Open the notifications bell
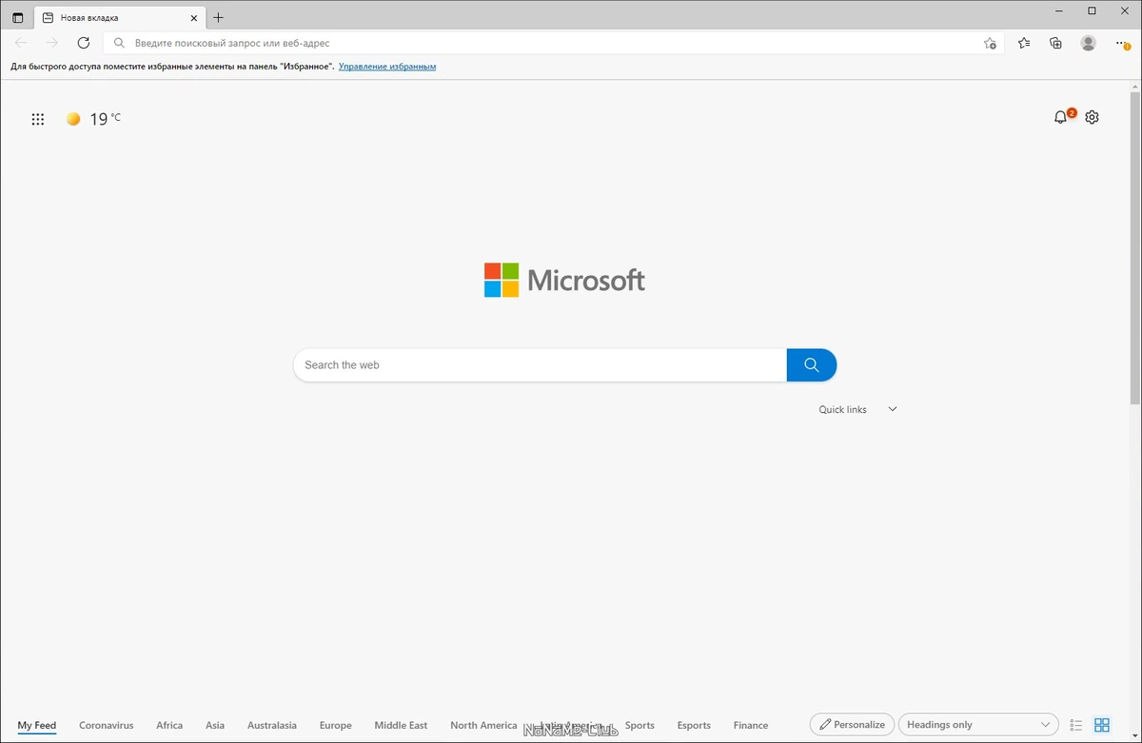The image size is (1142, 743). [1061, 117]
